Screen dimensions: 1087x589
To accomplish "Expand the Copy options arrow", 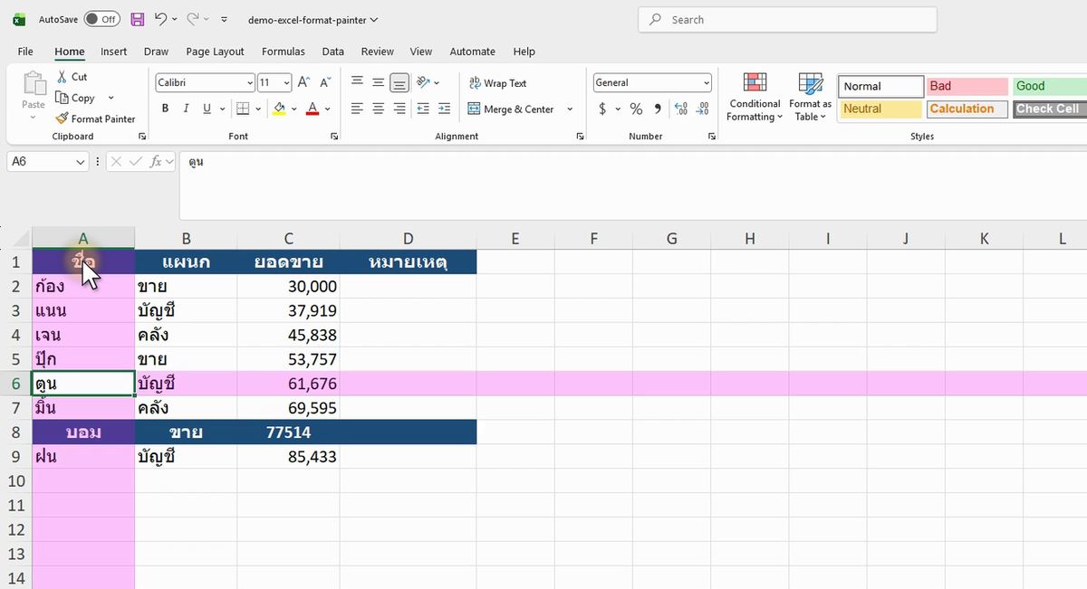I will (x=111, y=98).
